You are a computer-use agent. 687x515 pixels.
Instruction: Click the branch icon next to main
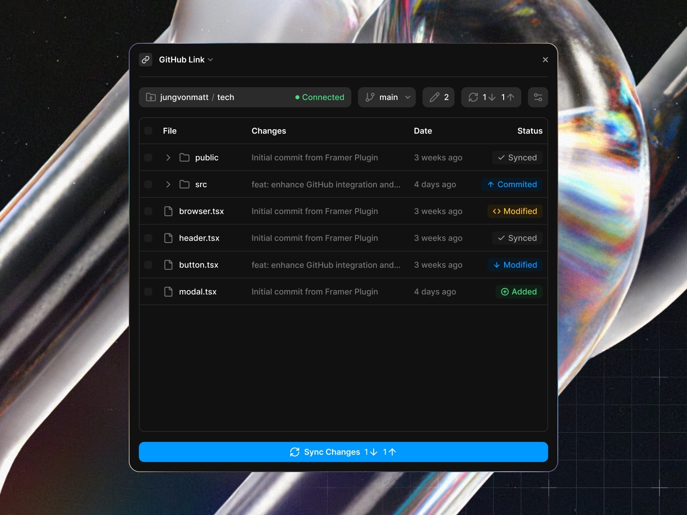(x=370, y=97)
